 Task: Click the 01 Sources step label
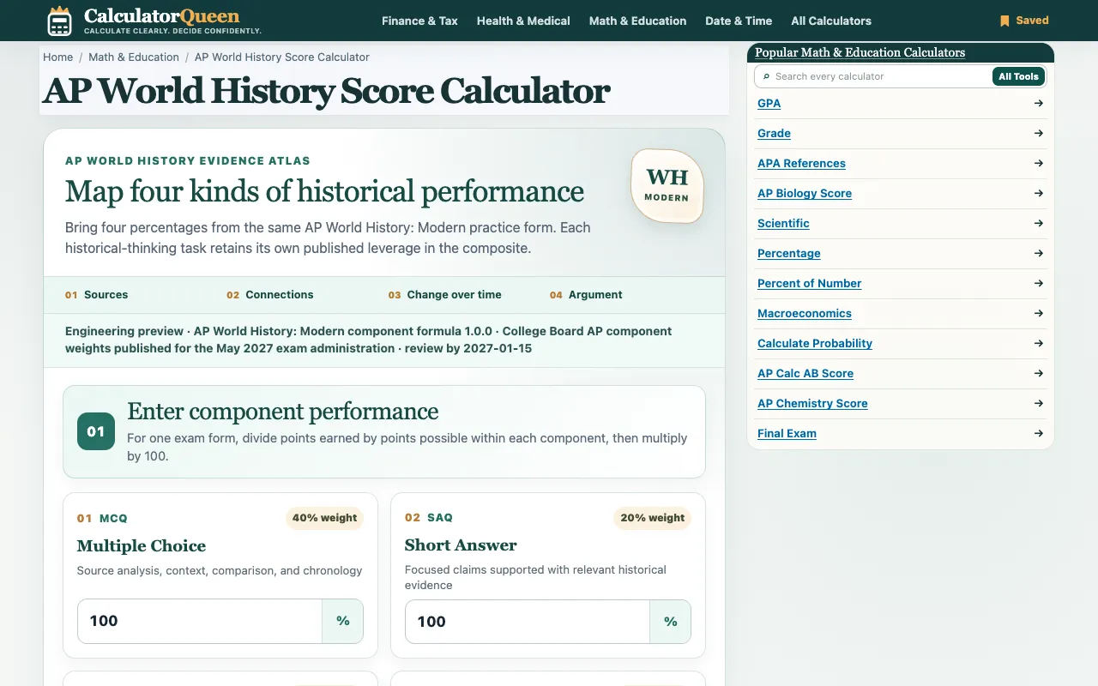(96, 294)
